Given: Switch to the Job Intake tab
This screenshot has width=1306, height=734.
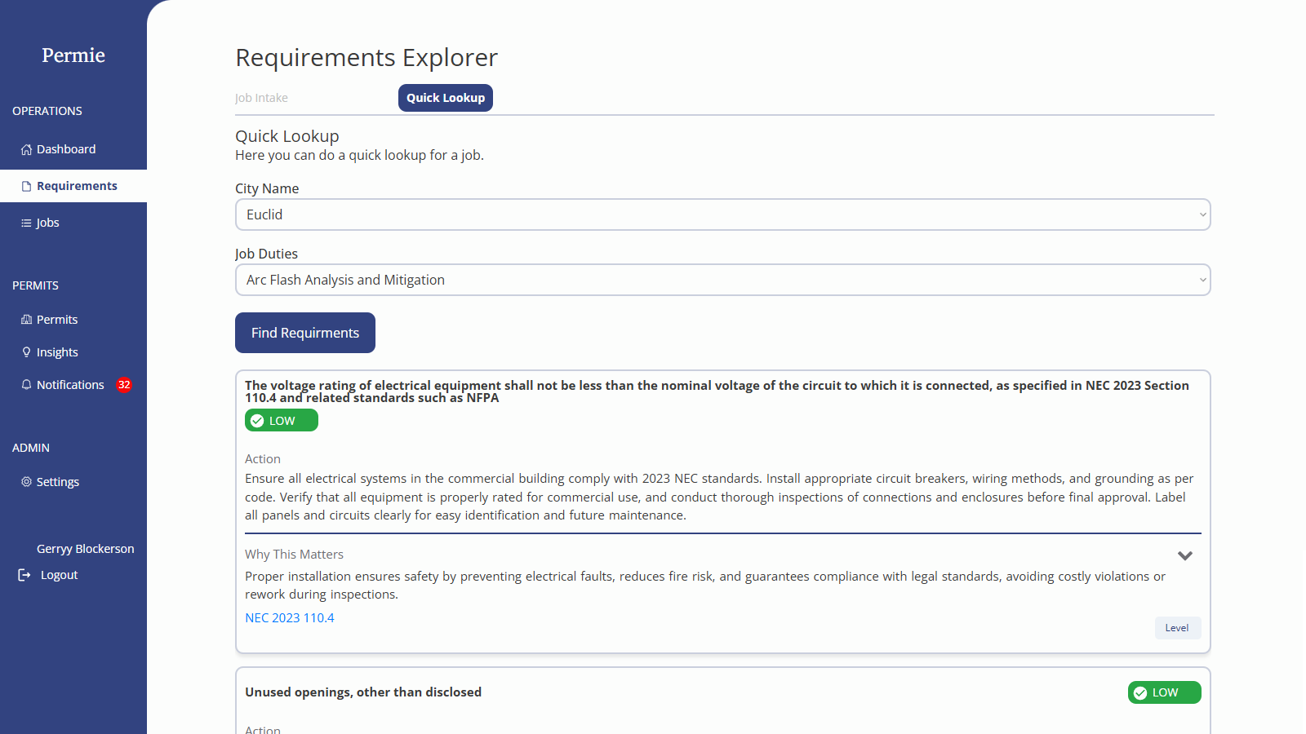Looking at the screenshot, I should click(x=261, y=98).
